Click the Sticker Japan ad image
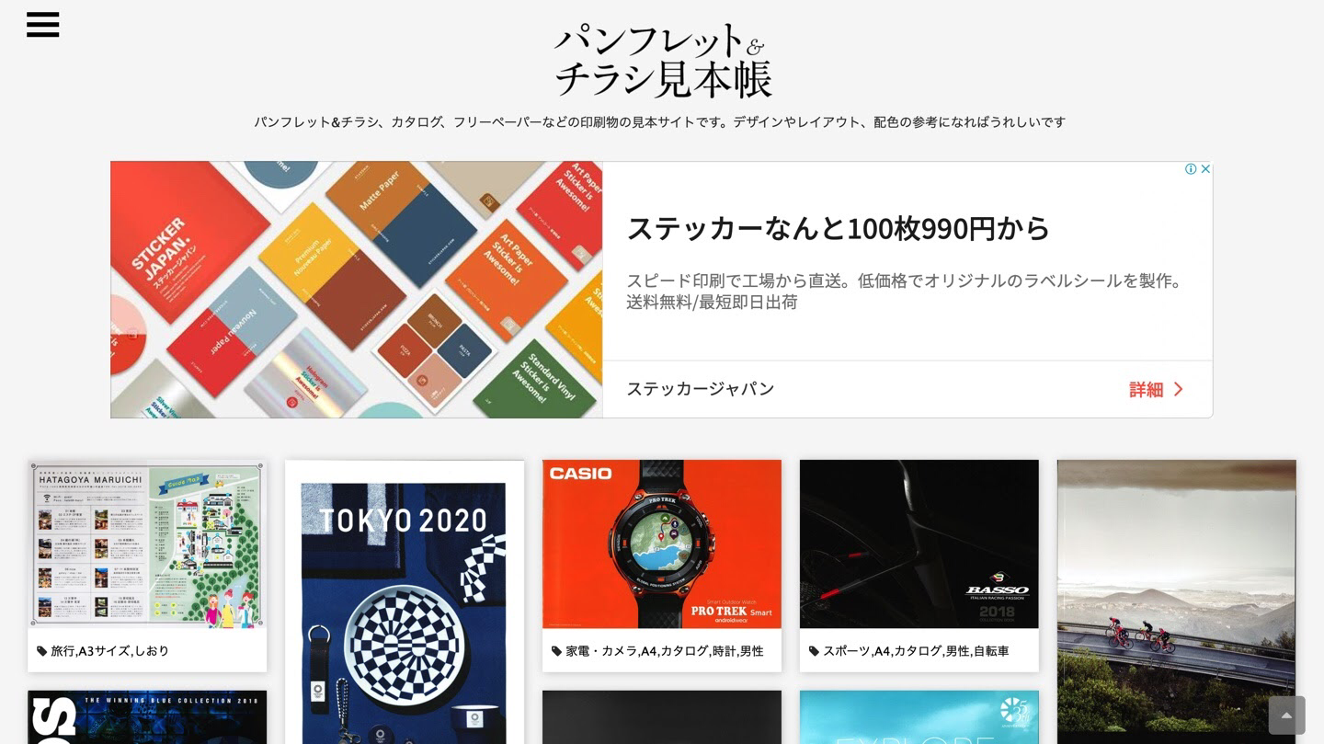The image size is (1324, 744). pos(357,290)
